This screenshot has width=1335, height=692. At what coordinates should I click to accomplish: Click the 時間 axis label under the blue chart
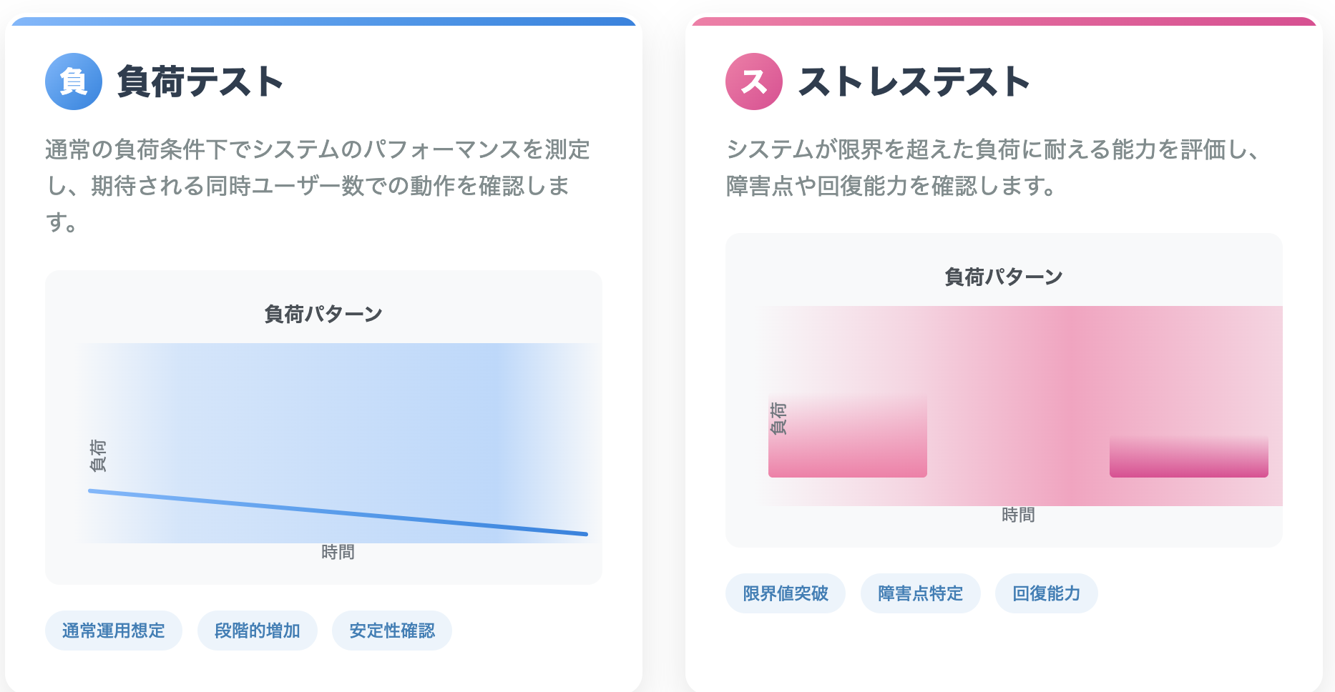(x=338, y=552)
